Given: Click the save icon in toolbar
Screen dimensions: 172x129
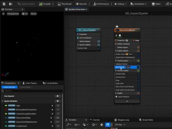Looking at the screenshot, I should point(4,4).
